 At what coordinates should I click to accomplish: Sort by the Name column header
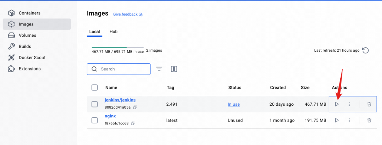pos(111,87)
